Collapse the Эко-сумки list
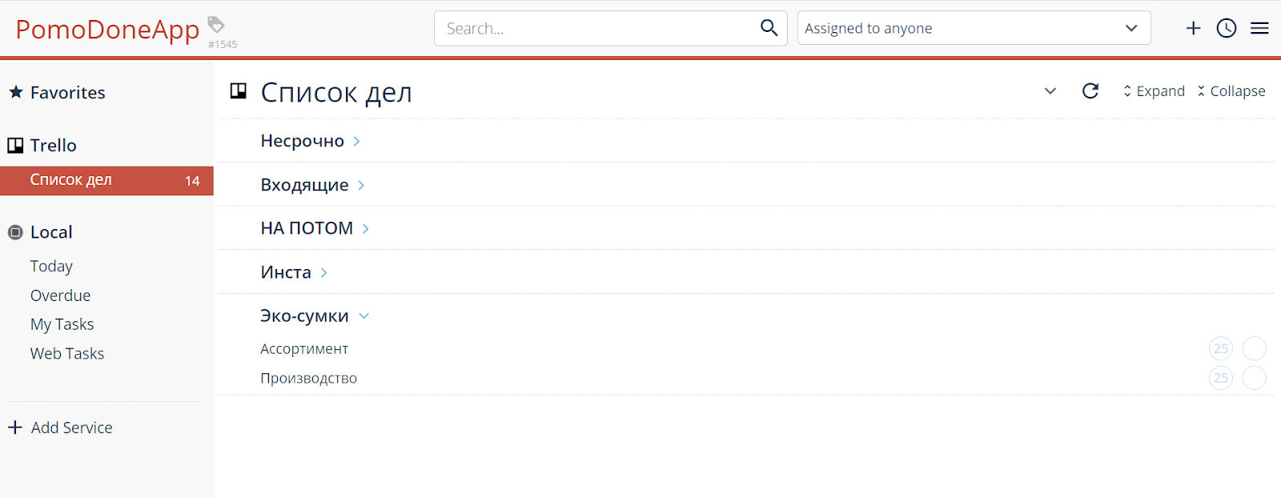The image size is (1281, 498). 364,316
